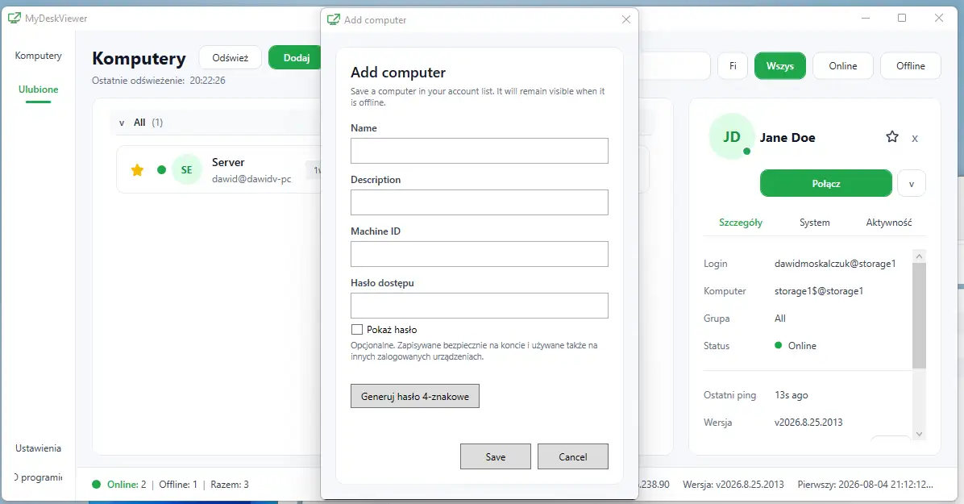Filter computers by Online
964x504 pixels.
tap(843, 66)
